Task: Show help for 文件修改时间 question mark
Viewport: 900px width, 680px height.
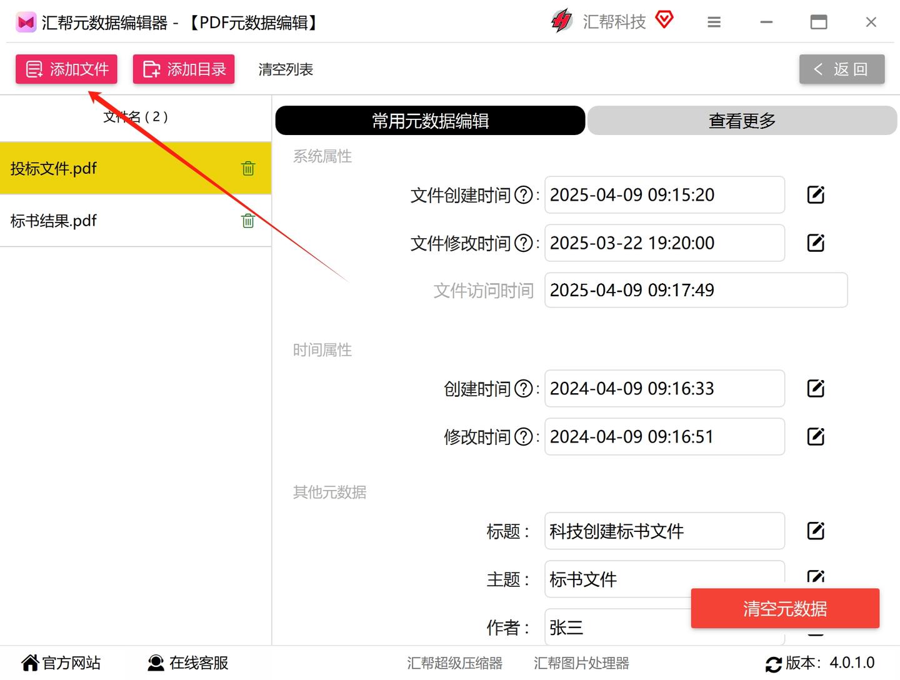Action: pos(523,244)
